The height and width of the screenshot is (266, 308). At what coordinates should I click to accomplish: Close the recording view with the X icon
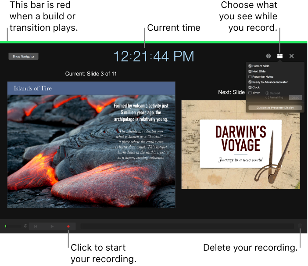click(x=291, y=56)
